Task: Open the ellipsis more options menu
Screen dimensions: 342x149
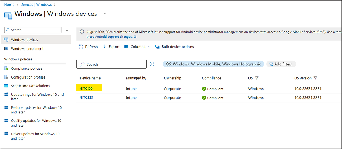Action: tap(106, 14)
